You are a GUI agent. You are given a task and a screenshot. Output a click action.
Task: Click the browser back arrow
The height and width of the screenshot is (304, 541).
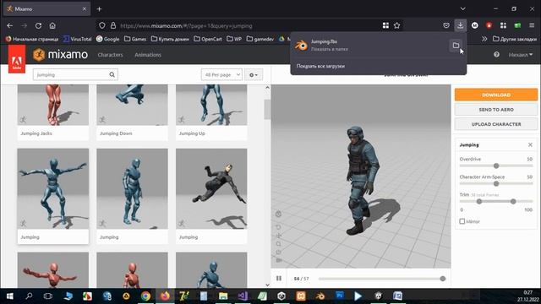tap(9, 26)
